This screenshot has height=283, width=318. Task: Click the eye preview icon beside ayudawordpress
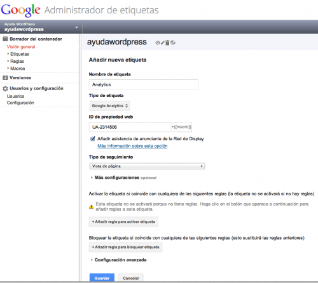pyautogui.click(x=157, y=43)
